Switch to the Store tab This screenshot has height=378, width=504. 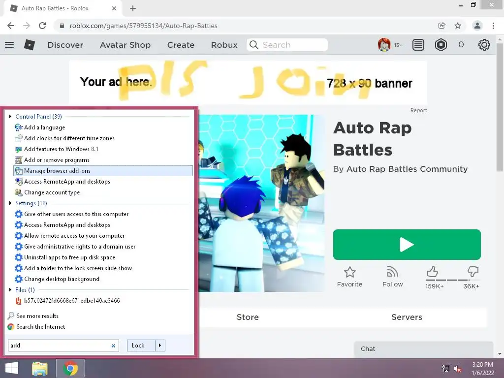click(248, 317)
